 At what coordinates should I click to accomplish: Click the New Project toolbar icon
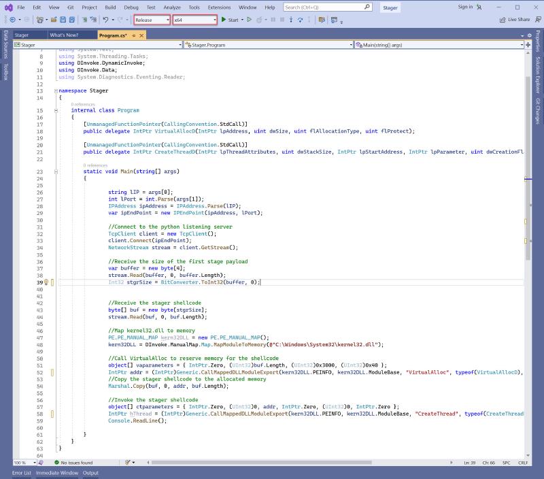[x=40, y=20]
